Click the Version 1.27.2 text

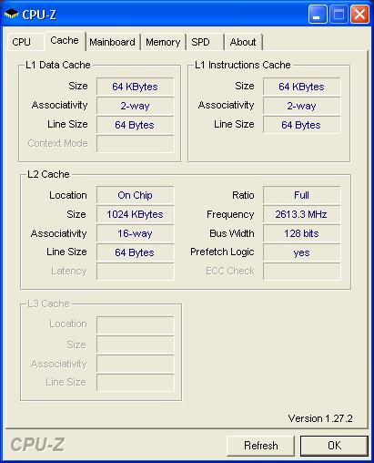[320, 418]
